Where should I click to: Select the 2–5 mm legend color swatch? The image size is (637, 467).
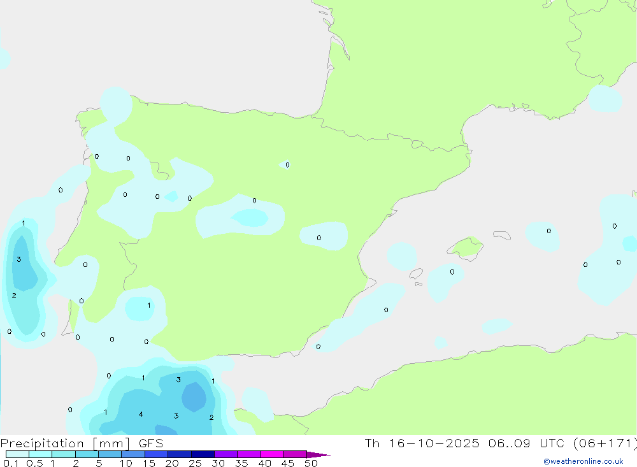click(87, 454)
